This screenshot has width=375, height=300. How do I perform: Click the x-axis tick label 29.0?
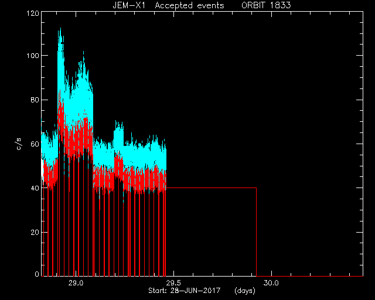76,283
